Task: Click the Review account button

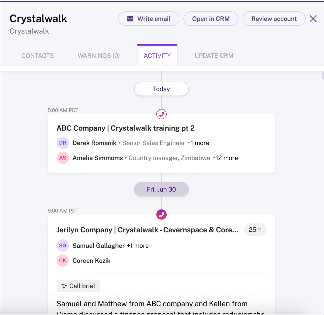Action: tap(274, 19)
